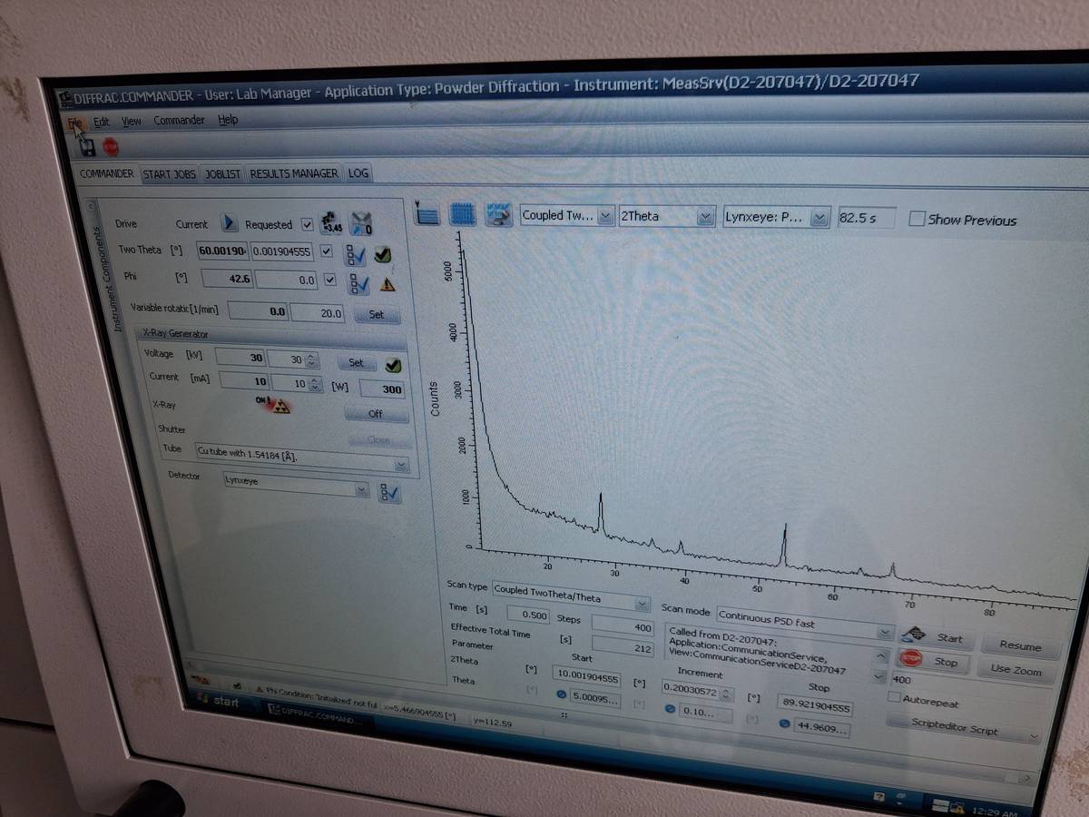Click the Current requested value spinner
The width and height of the screenshot is (1089, 817).
point(316,384)
